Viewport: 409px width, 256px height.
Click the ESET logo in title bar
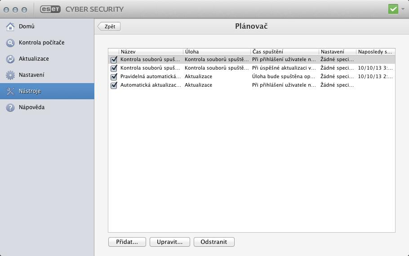50,9
